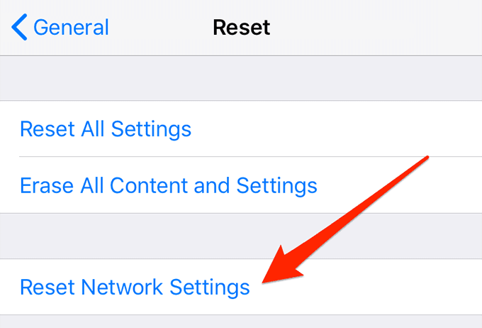Click the word Settings in Reset Network row

pos(210,288)
